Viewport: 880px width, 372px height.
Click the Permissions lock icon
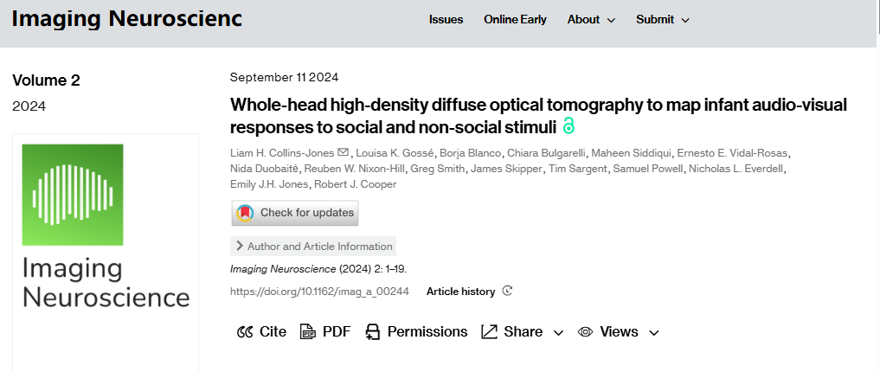[x=373, y=332]
